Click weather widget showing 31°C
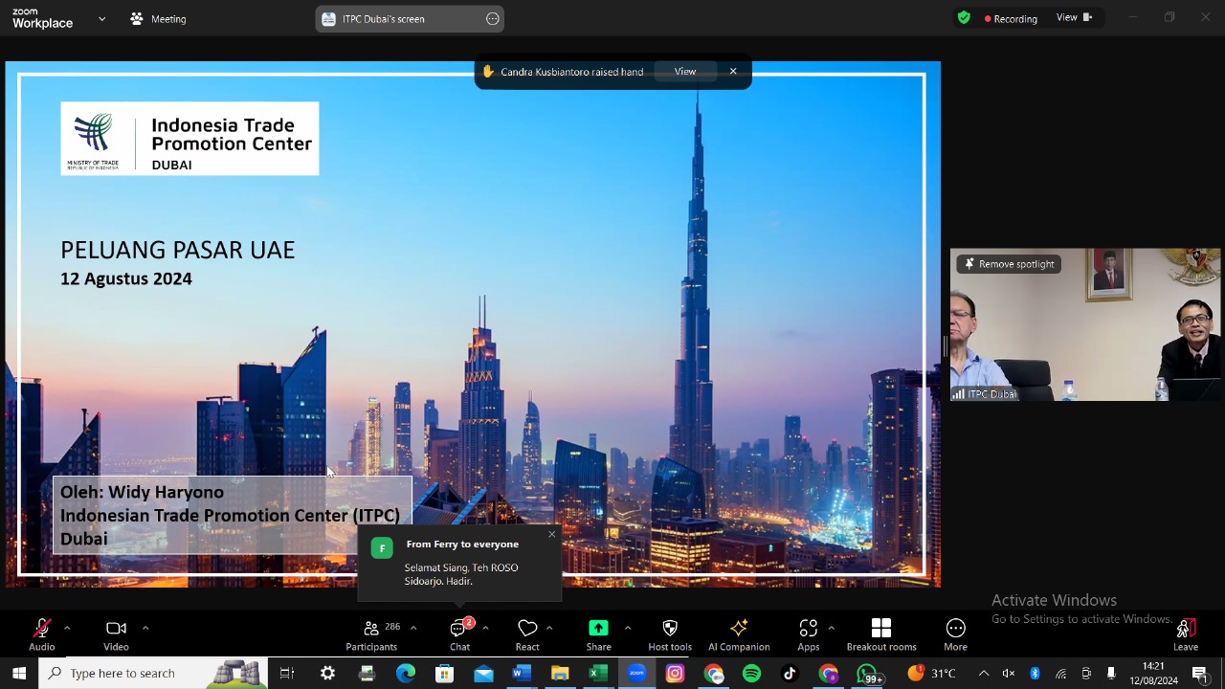Screen dimensions: 1225x689 pyautogui.click(x=932, y=673)
